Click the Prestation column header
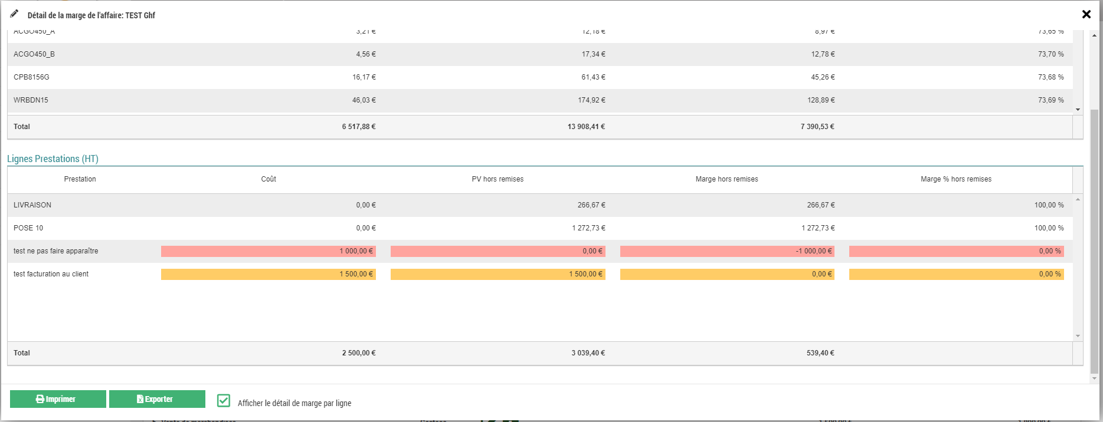Screen dimensions: 1103x422 (x=80, y=179)
